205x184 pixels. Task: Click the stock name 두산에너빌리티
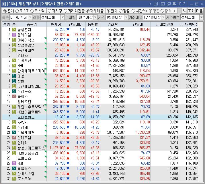point(30,86)
